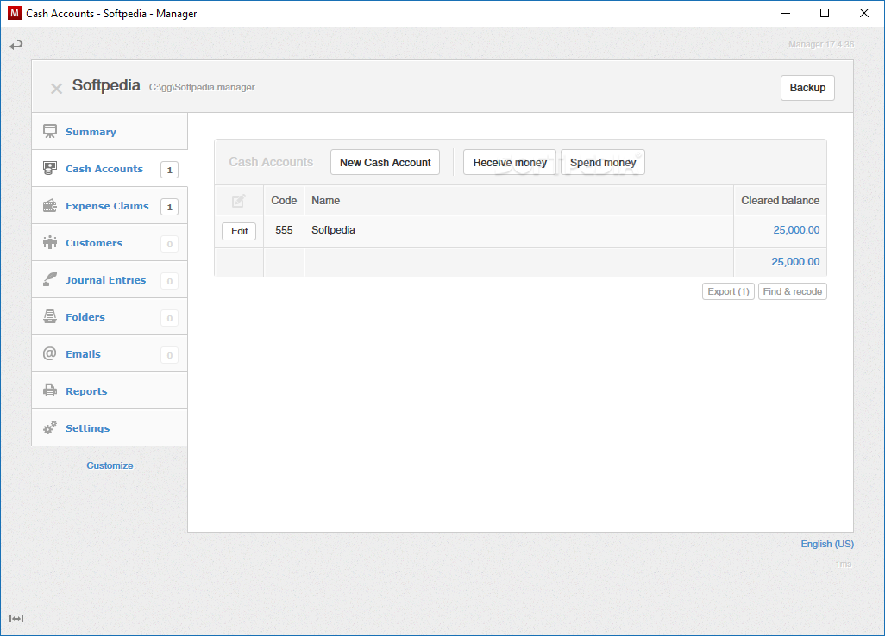Click the Cash Accounts sidebar icon
The image size is (885, 636).
click(50, 169)
